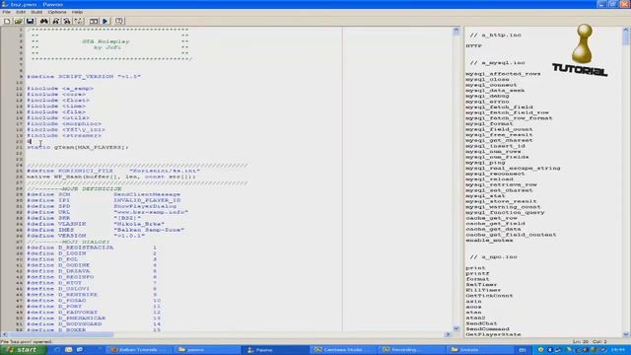Viewport: 631px width, 355px height.
Task: Select cache_get_field_content in function list
Action: (511, 235)
